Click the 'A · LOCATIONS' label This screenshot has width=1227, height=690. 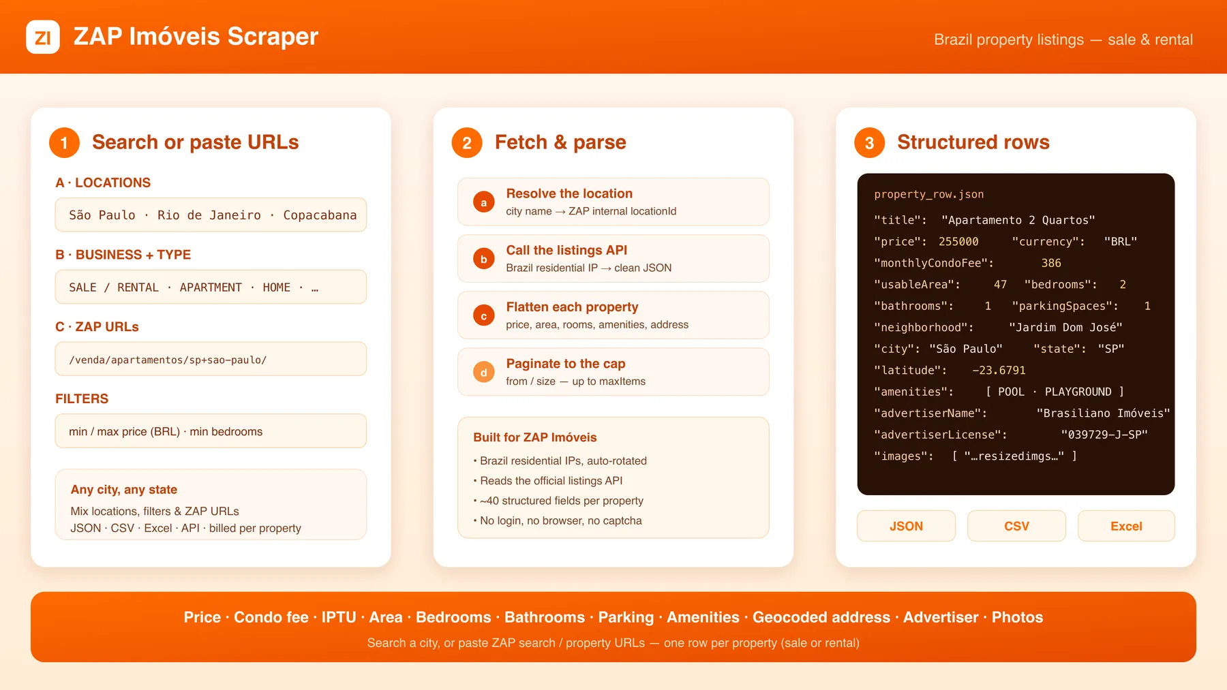[x=103, y=183]
